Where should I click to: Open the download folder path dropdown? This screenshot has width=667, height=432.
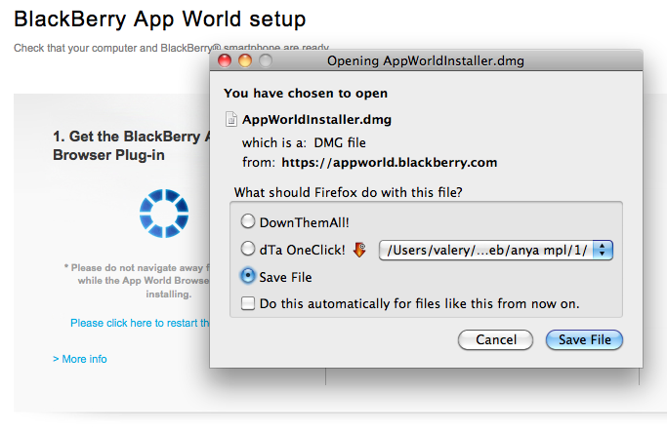603,250
